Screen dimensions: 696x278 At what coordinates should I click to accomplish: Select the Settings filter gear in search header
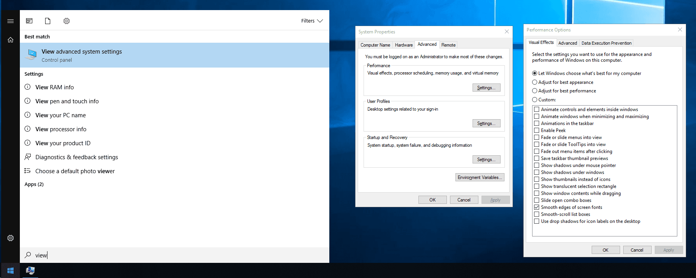tap(67, 21)
